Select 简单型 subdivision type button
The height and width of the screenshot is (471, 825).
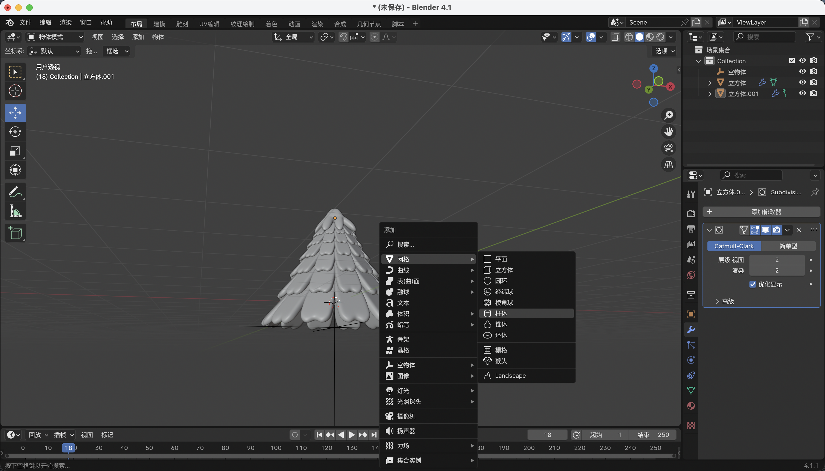coord(788,246)
